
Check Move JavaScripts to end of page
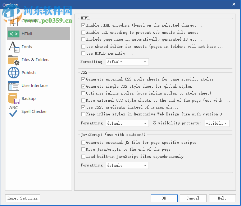click(x=83, y=149)
